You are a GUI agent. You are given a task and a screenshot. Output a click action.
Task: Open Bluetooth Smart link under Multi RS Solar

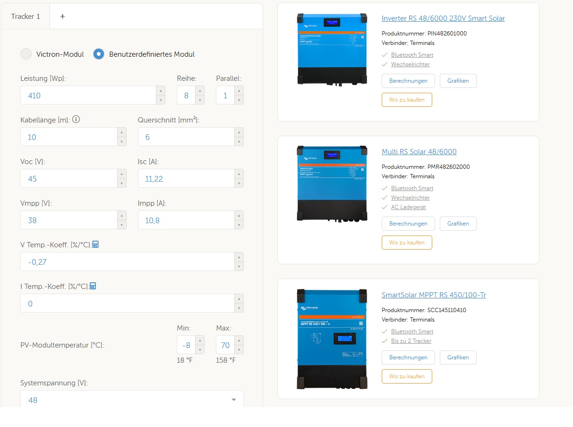412,188
